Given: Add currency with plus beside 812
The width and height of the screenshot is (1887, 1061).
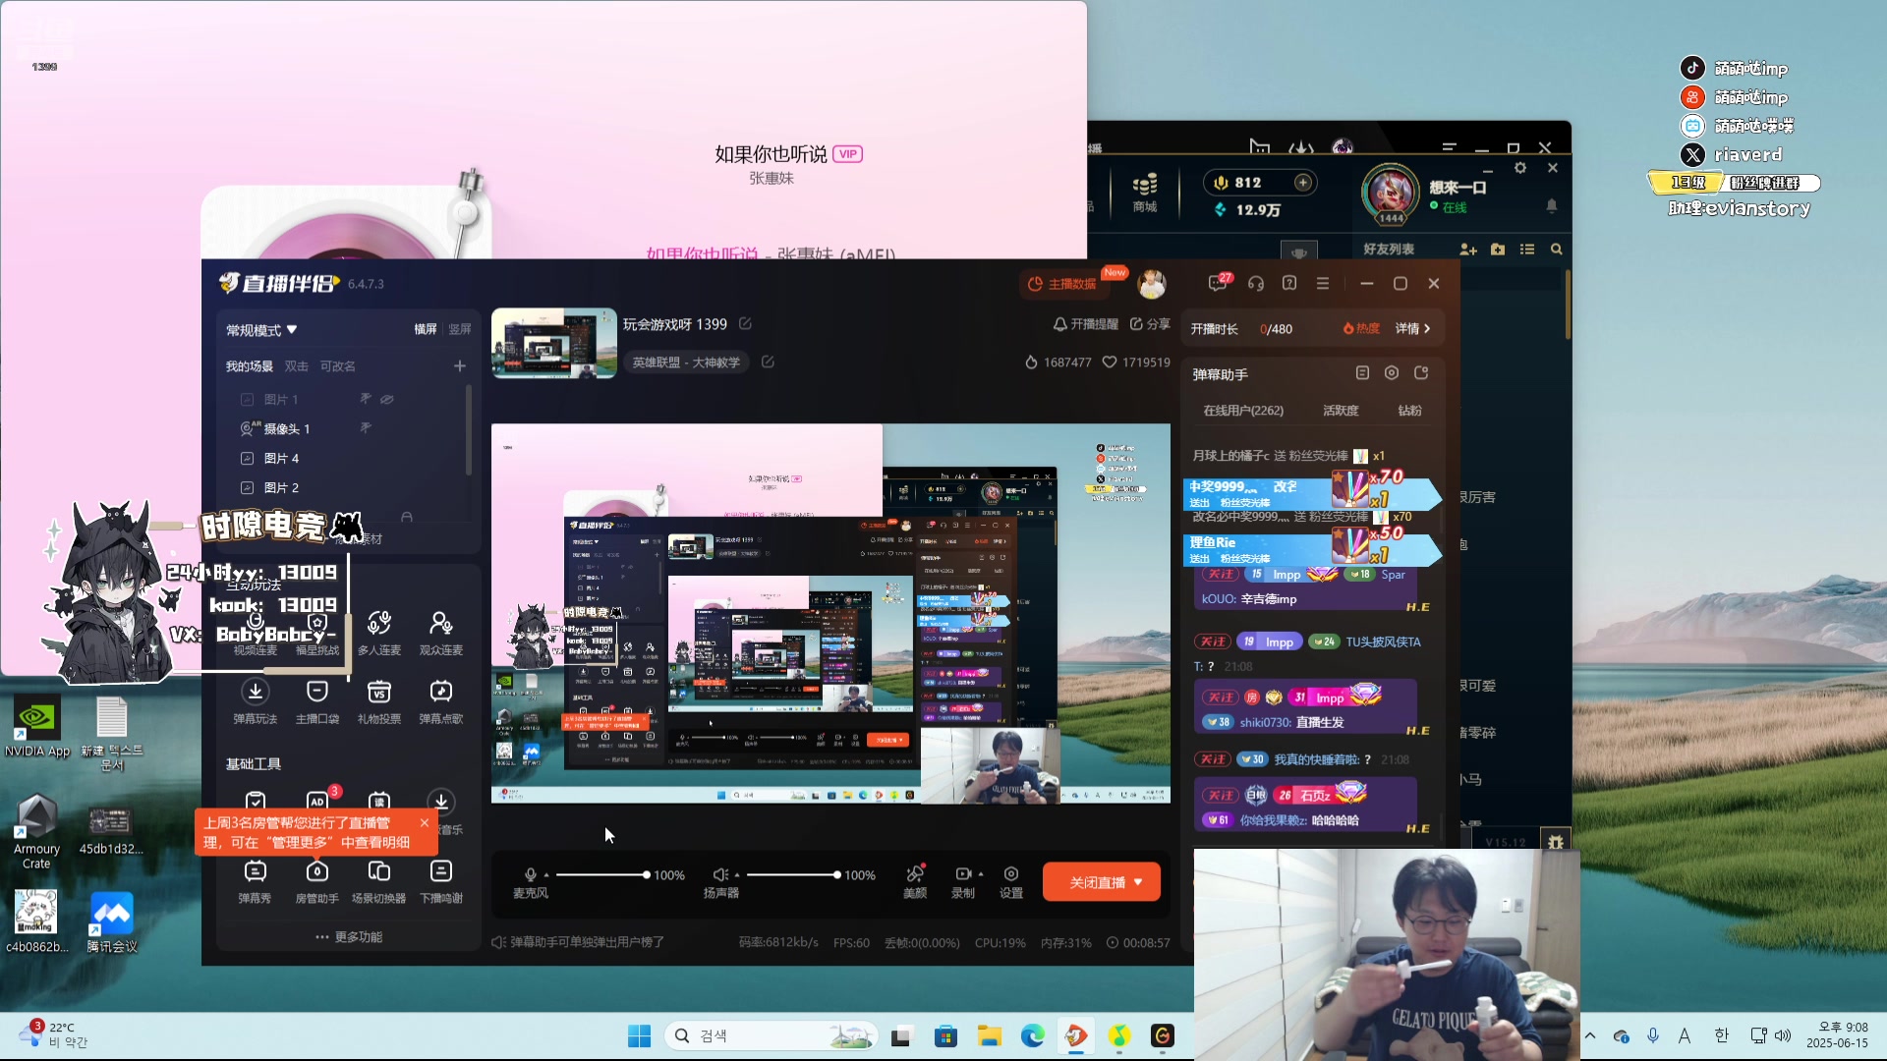Looking at the screenshot, I should point(1302,182).
